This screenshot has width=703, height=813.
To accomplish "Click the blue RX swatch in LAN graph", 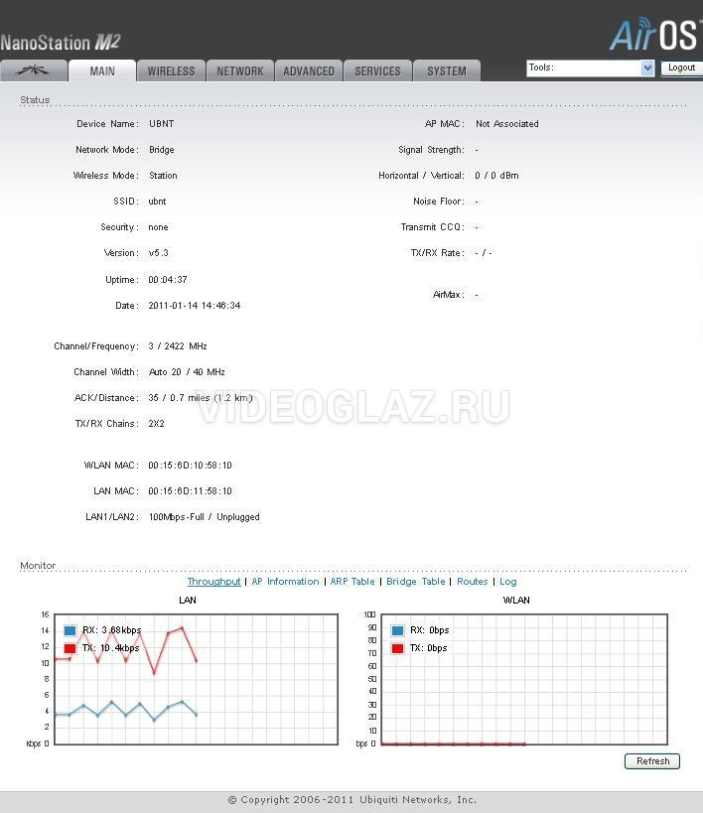I will tap(70, 630).
